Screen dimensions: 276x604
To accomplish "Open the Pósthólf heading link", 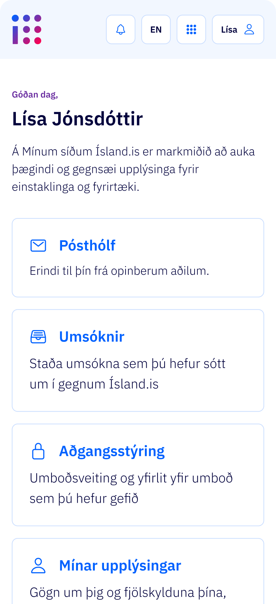I will coord(87,246).
